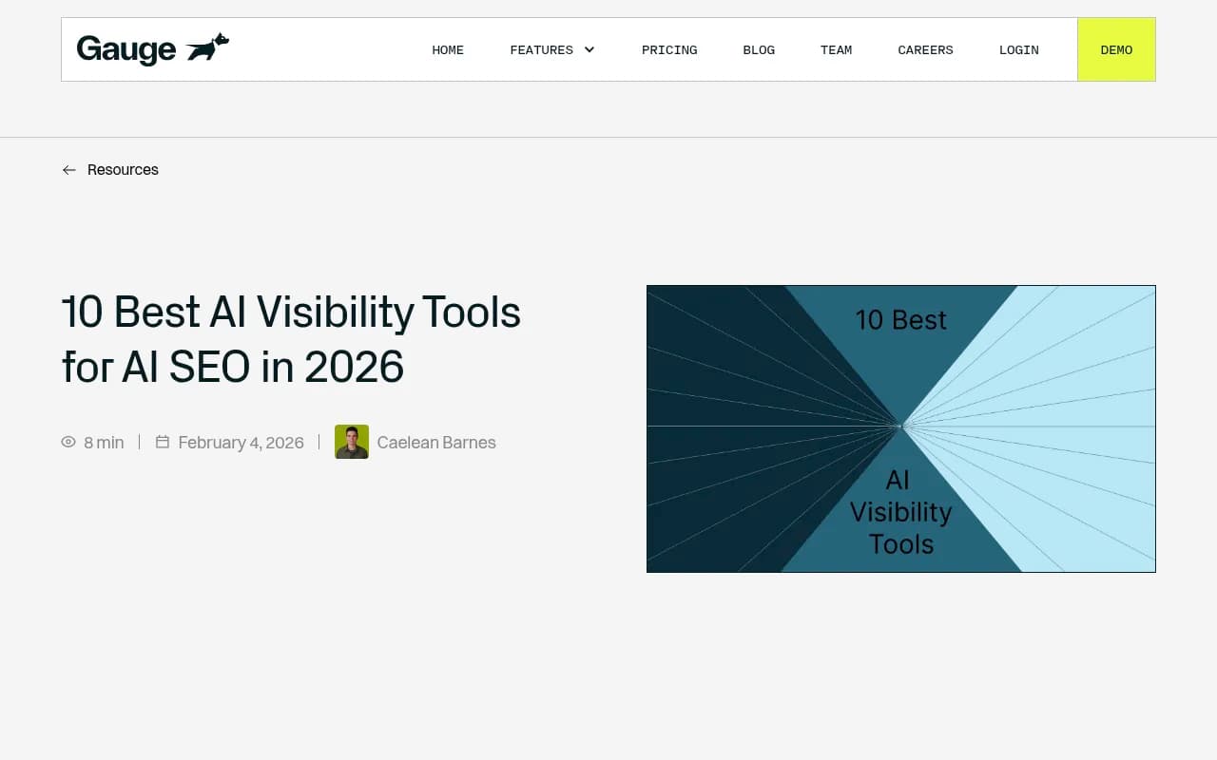1217x760 pixels.
Task: Click the yellow DEMO button
Action: 1116,49
